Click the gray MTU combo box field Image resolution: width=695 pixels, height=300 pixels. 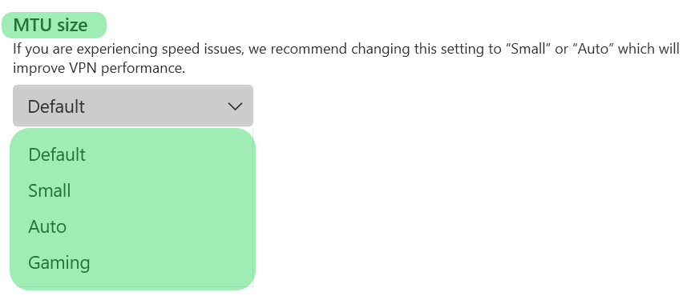pos(133,106)
